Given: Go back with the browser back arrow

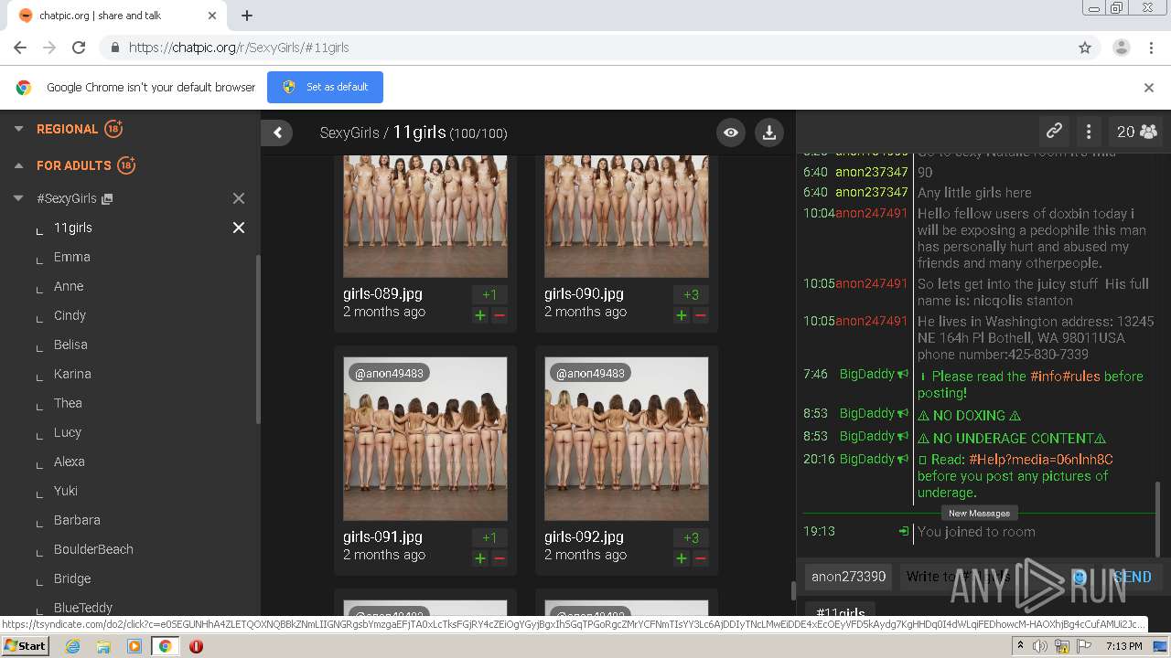Looking at the screenshot, I should [20, 48].
